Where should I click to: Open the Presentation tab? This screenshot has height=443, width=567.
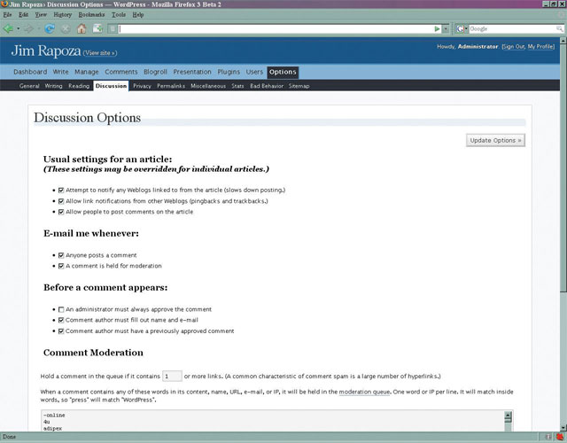[x=192, y=72]
